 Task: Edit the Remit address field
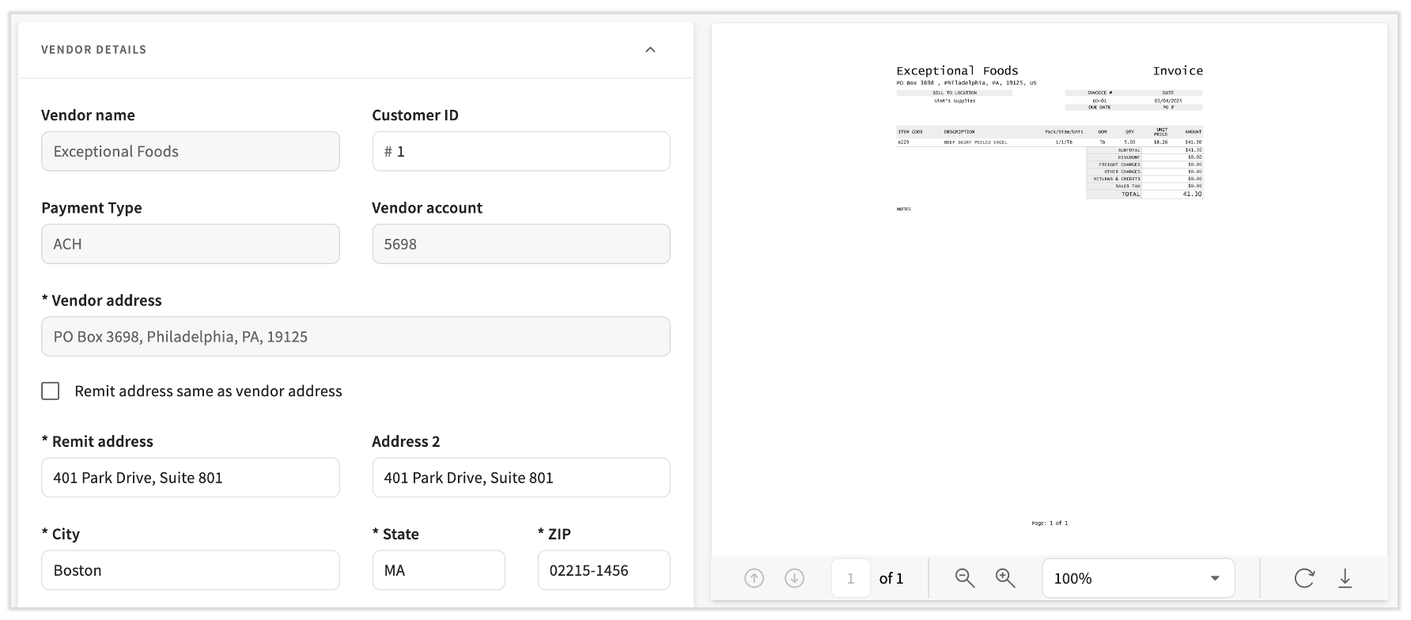coord(190,478)
